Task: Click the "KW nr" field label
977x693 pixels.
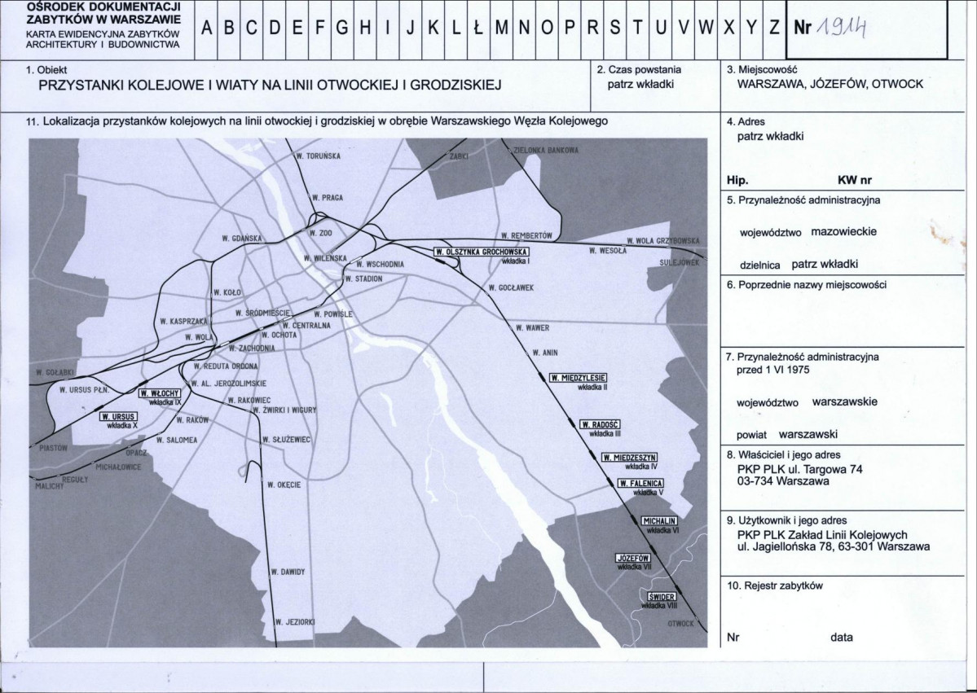Action: (x=854, y=181)
